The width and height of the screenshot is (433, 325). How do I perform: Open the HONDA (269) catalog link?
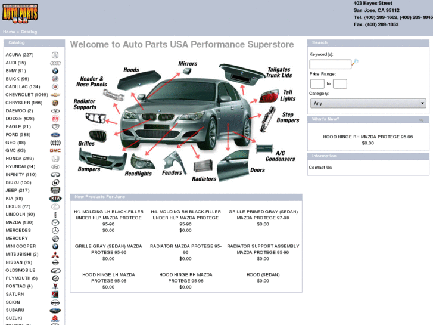[x=20, y=159]
